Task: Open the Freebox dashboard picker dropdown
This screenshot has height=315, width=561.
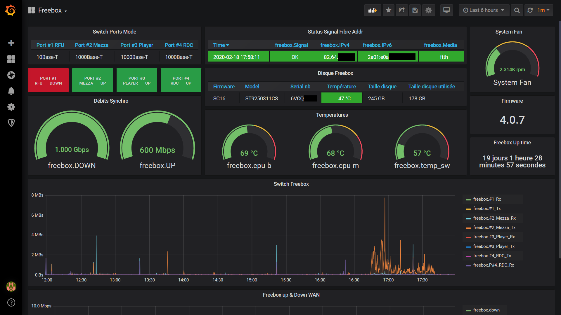Action: click(50, 10)
